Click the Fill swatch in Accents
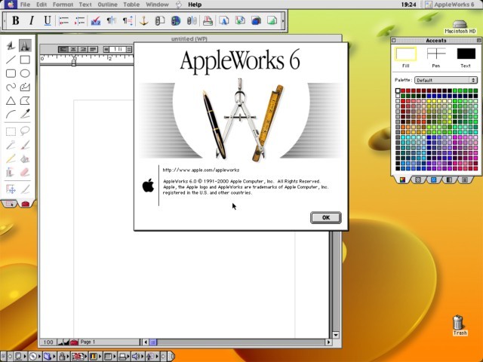Viewport: 483px width, 362px height. pyautogui.click(x=406, y=54)
